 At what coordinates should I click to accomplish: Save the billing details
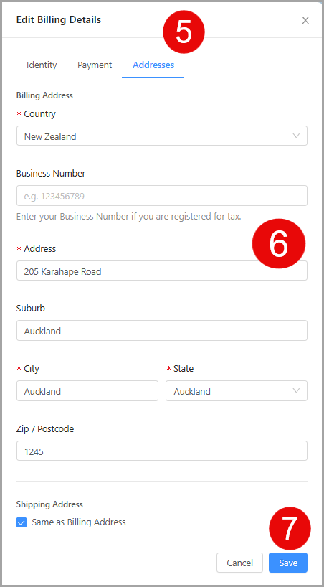288,563
